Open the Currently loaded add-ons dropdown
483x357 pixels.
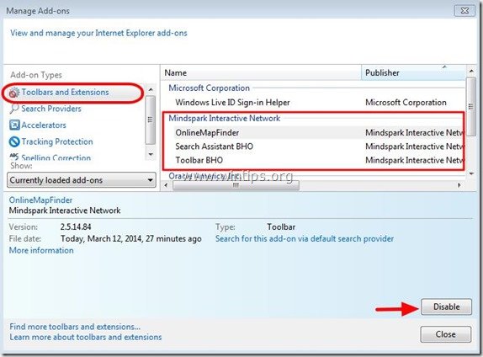click(82, 180)
